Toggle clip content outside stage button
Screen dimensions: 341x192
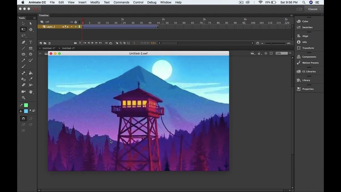pos(271,53)
